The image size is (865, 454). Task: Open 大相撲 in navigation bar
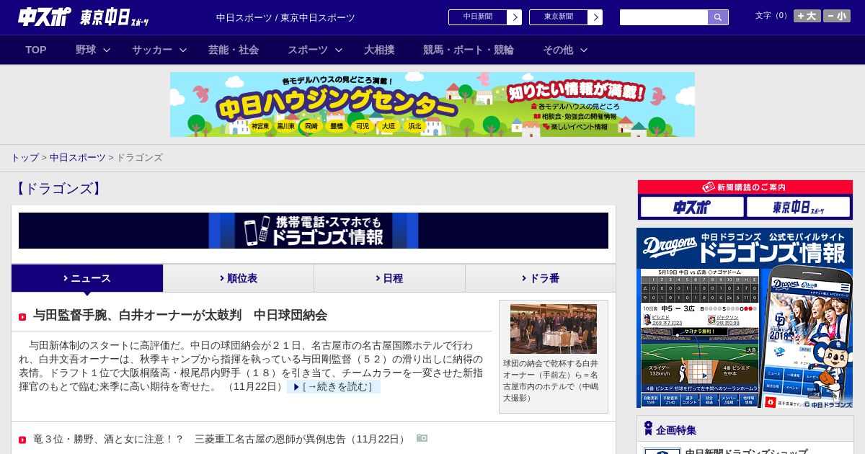379,50
